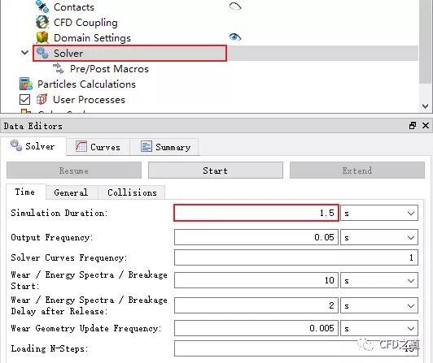Open the Simulation Duration unit dropdown
The height and width of the screenshot is (363, 433).
pyautogui.click(x=379, y=213)
